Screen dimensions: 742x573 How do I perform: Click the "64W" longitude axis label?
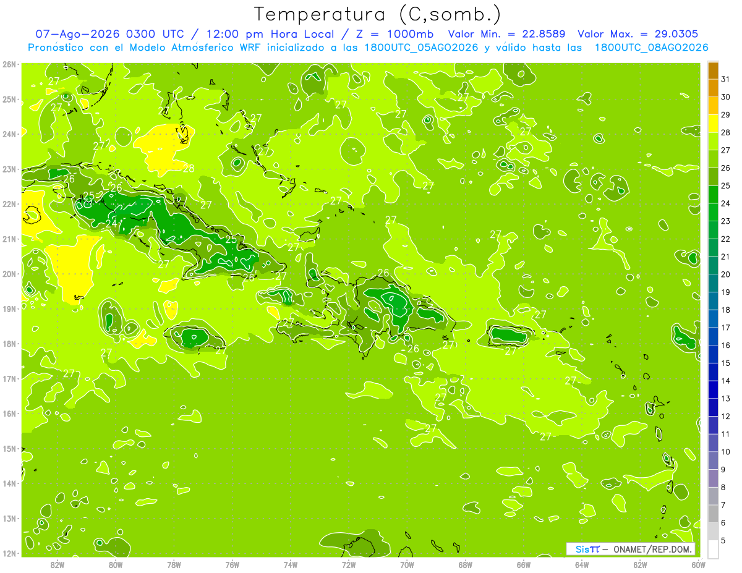pos(582,565)
